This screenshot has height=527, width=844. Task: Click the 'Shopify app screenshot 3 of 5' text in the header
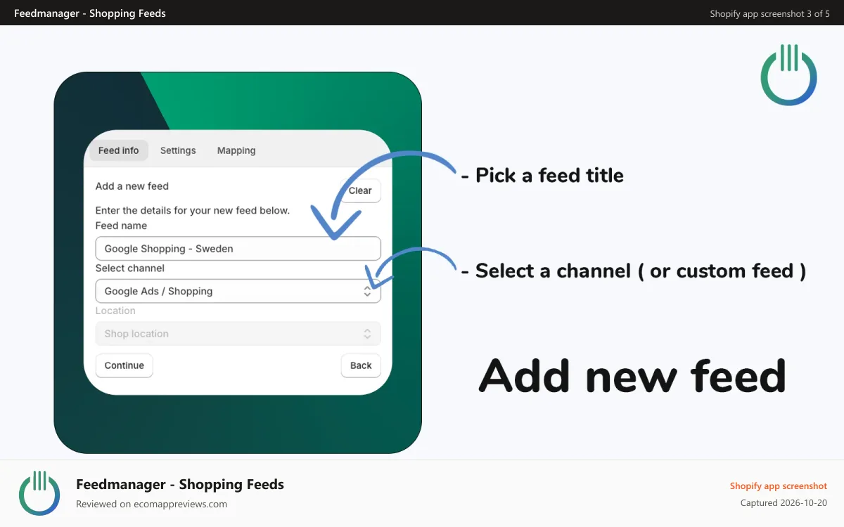tap(770, 13)
